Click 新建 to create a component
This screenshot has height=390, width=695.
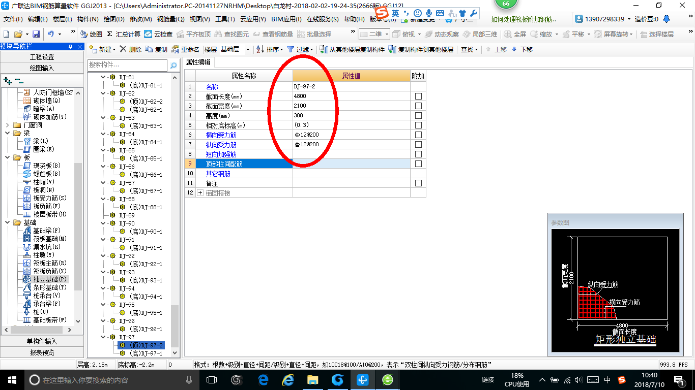pos(102,50)
